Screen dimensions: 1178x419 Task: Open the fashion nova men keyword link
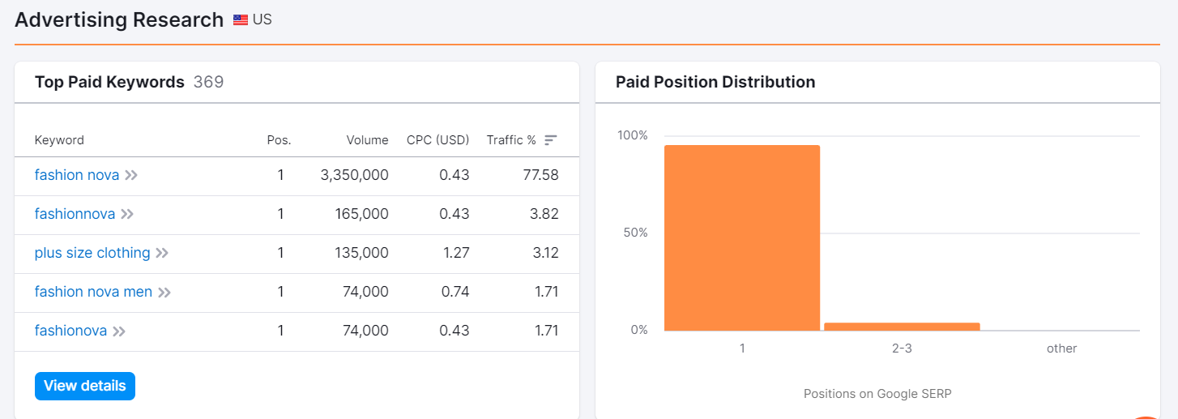[x=93, y=292]
